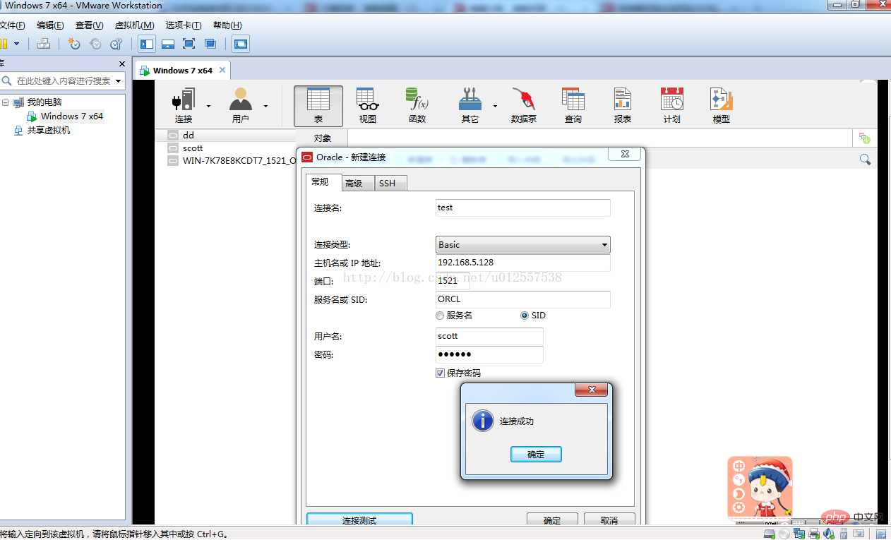Open the 报表 (Report) toolbar icon
Image resolution: width=891 pixels, height=540 pixels.
[x=623, y=106]
